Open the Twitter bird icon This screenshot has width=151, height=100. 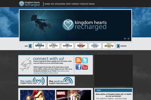tap(85, 60)
